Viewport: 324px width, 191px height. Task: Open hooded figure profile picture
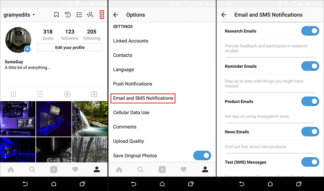[x=18, y=40]
